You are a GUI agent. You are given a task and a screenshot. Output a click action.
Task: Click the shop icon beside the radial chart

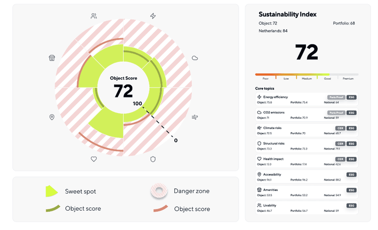coord(52,58)
